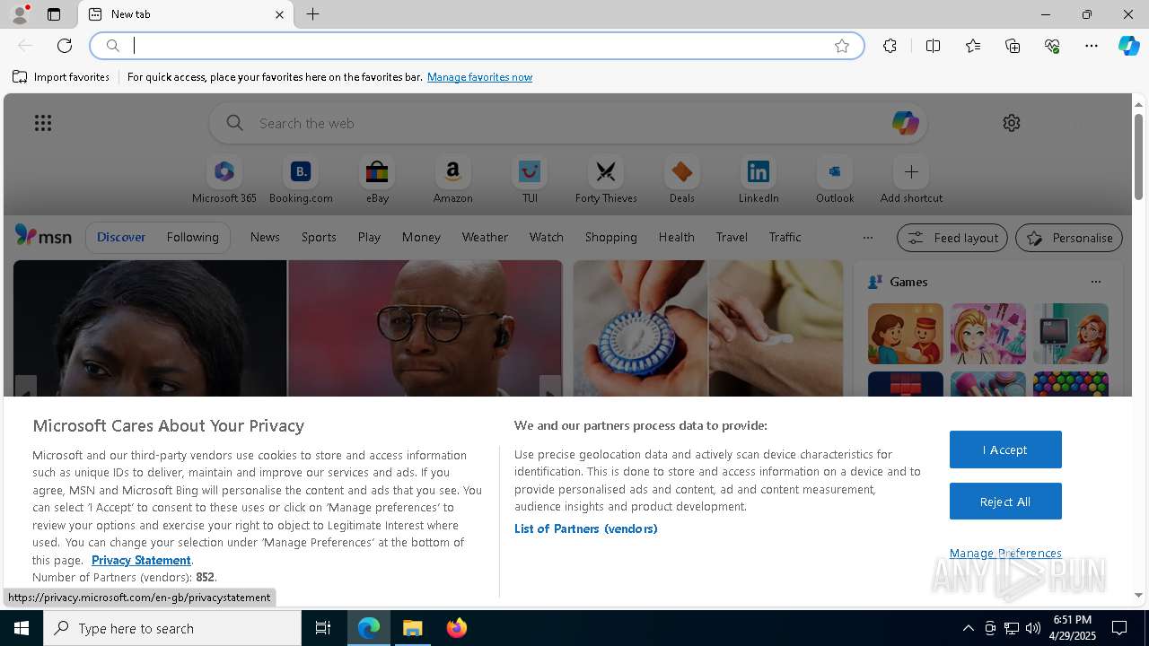Launch Firefox from taskbar
Viewport: 1149px width, 646px height.
[457, 628]
